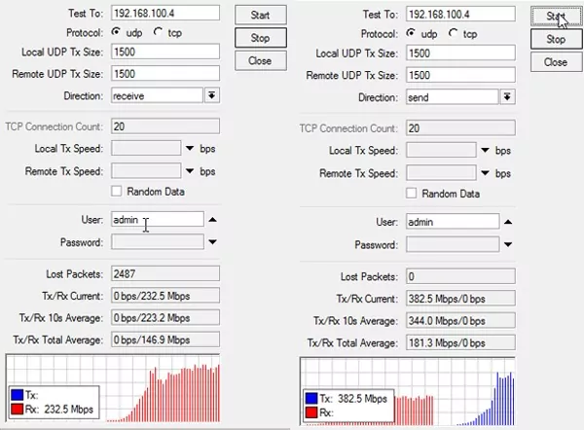Click Lost Packets value 2487
Screen dimensions: 584x430
coord(165,273)
